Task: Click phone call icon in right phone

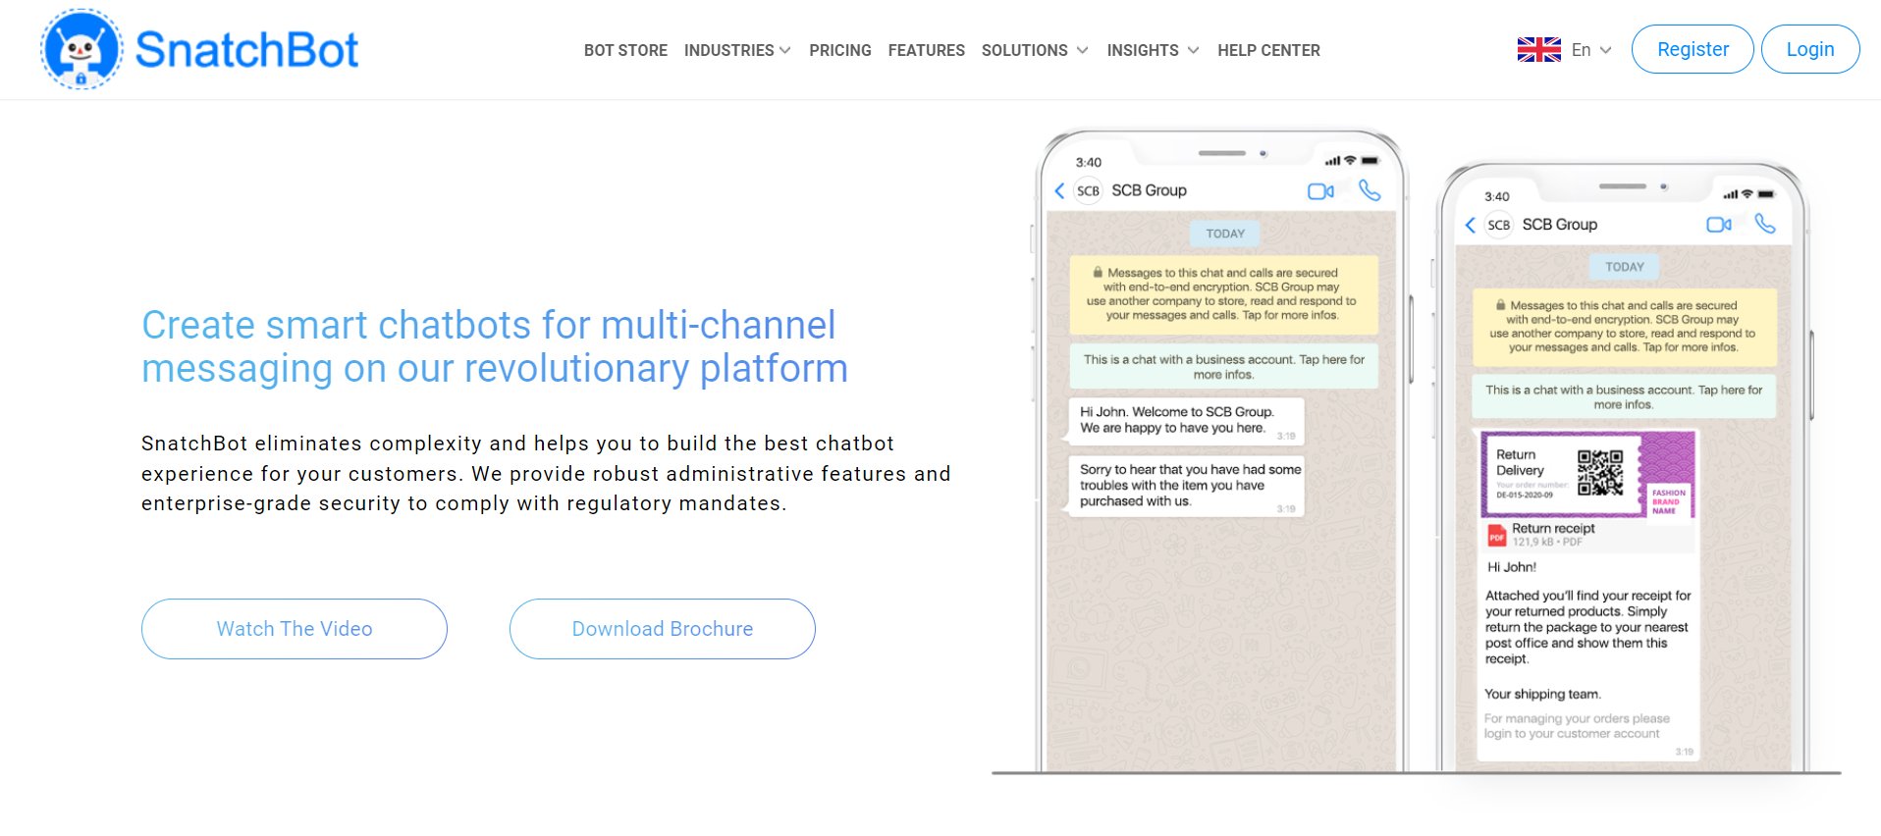Action: coord(1765,224)
